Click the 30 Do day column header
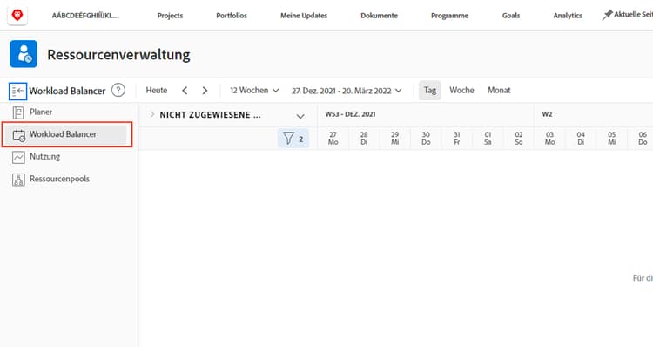This screenshot has width=653, height=347. coord(426,139)
